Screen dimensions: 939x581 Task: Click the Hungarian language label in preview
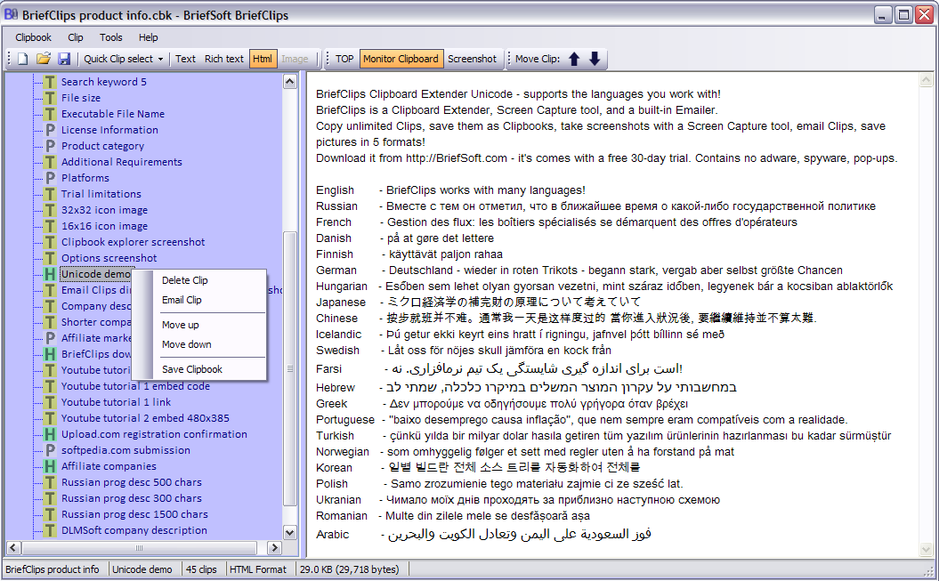(342, 286)
